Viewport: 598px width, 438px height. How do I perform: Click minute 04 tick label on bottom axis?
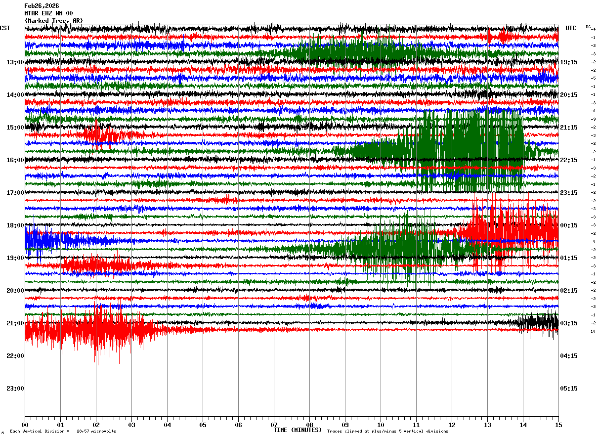[x=167, y=425]
